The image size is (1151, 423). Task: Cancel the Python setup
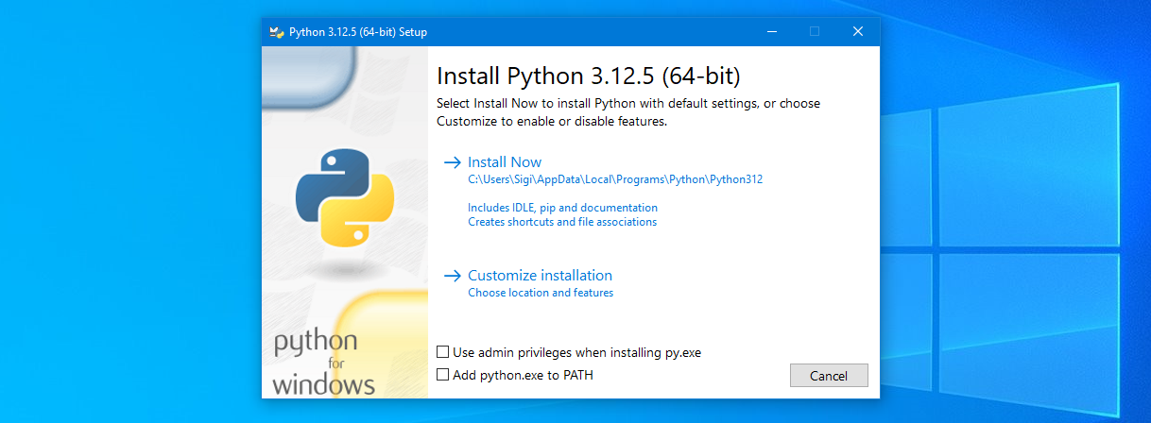click(x=829, y=376)
